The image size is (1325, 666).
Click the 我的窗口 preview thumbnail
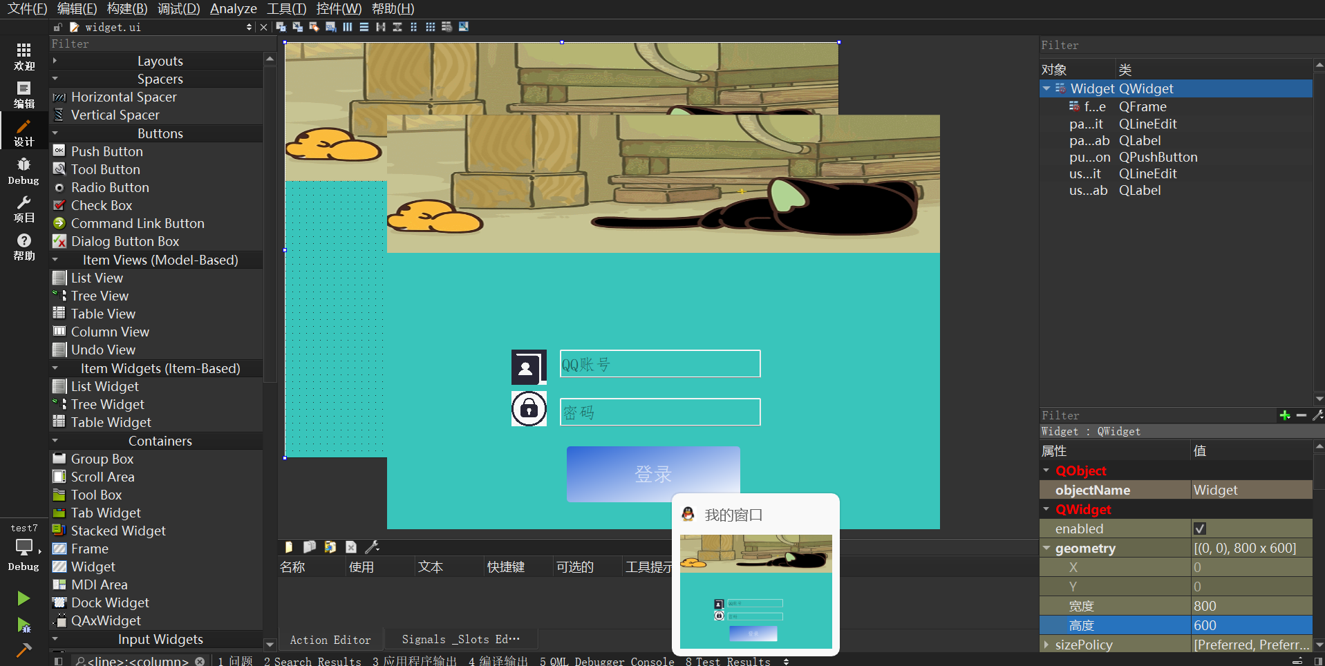(755, 591)
